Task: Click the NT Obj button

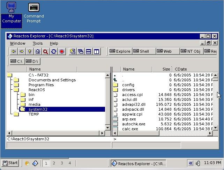Action: [192, 51]
